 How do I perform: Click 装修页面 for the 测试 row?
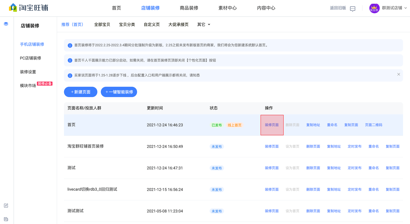[272, 168]
